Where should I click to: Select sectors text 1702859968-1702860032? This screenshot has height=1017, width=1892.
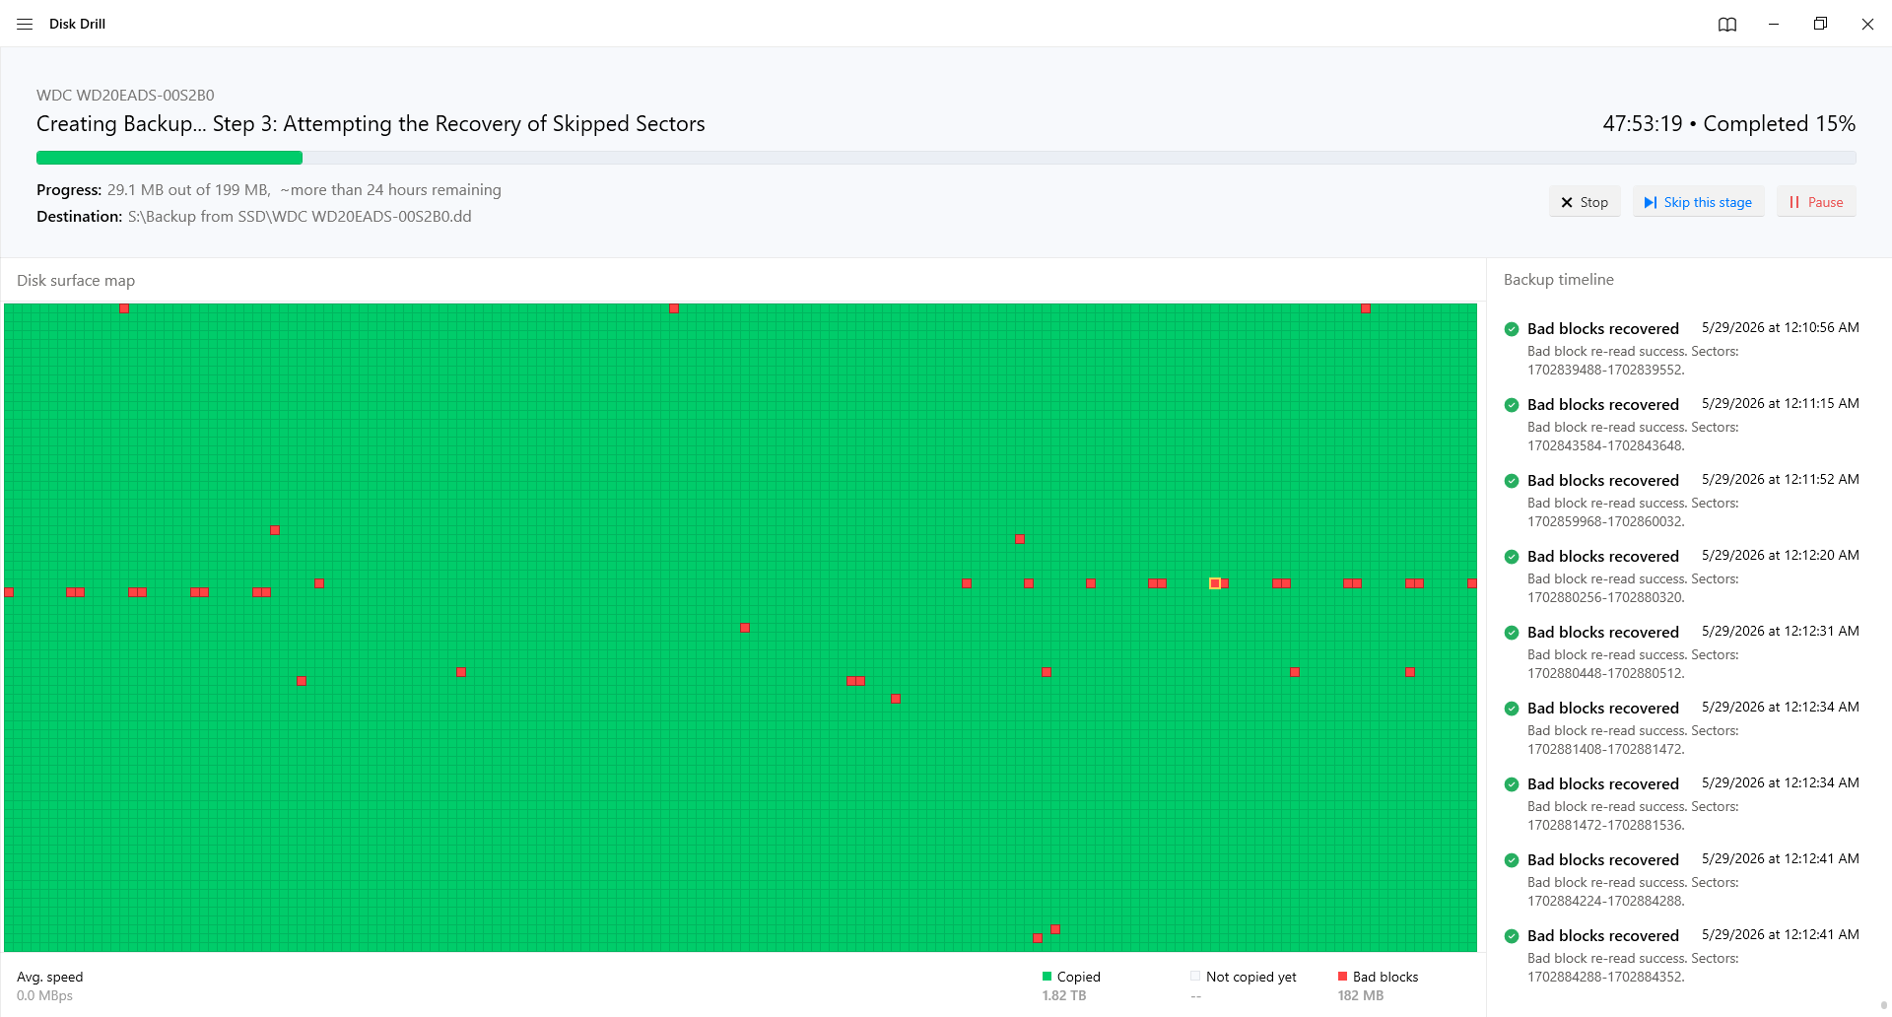[1605, 521]
